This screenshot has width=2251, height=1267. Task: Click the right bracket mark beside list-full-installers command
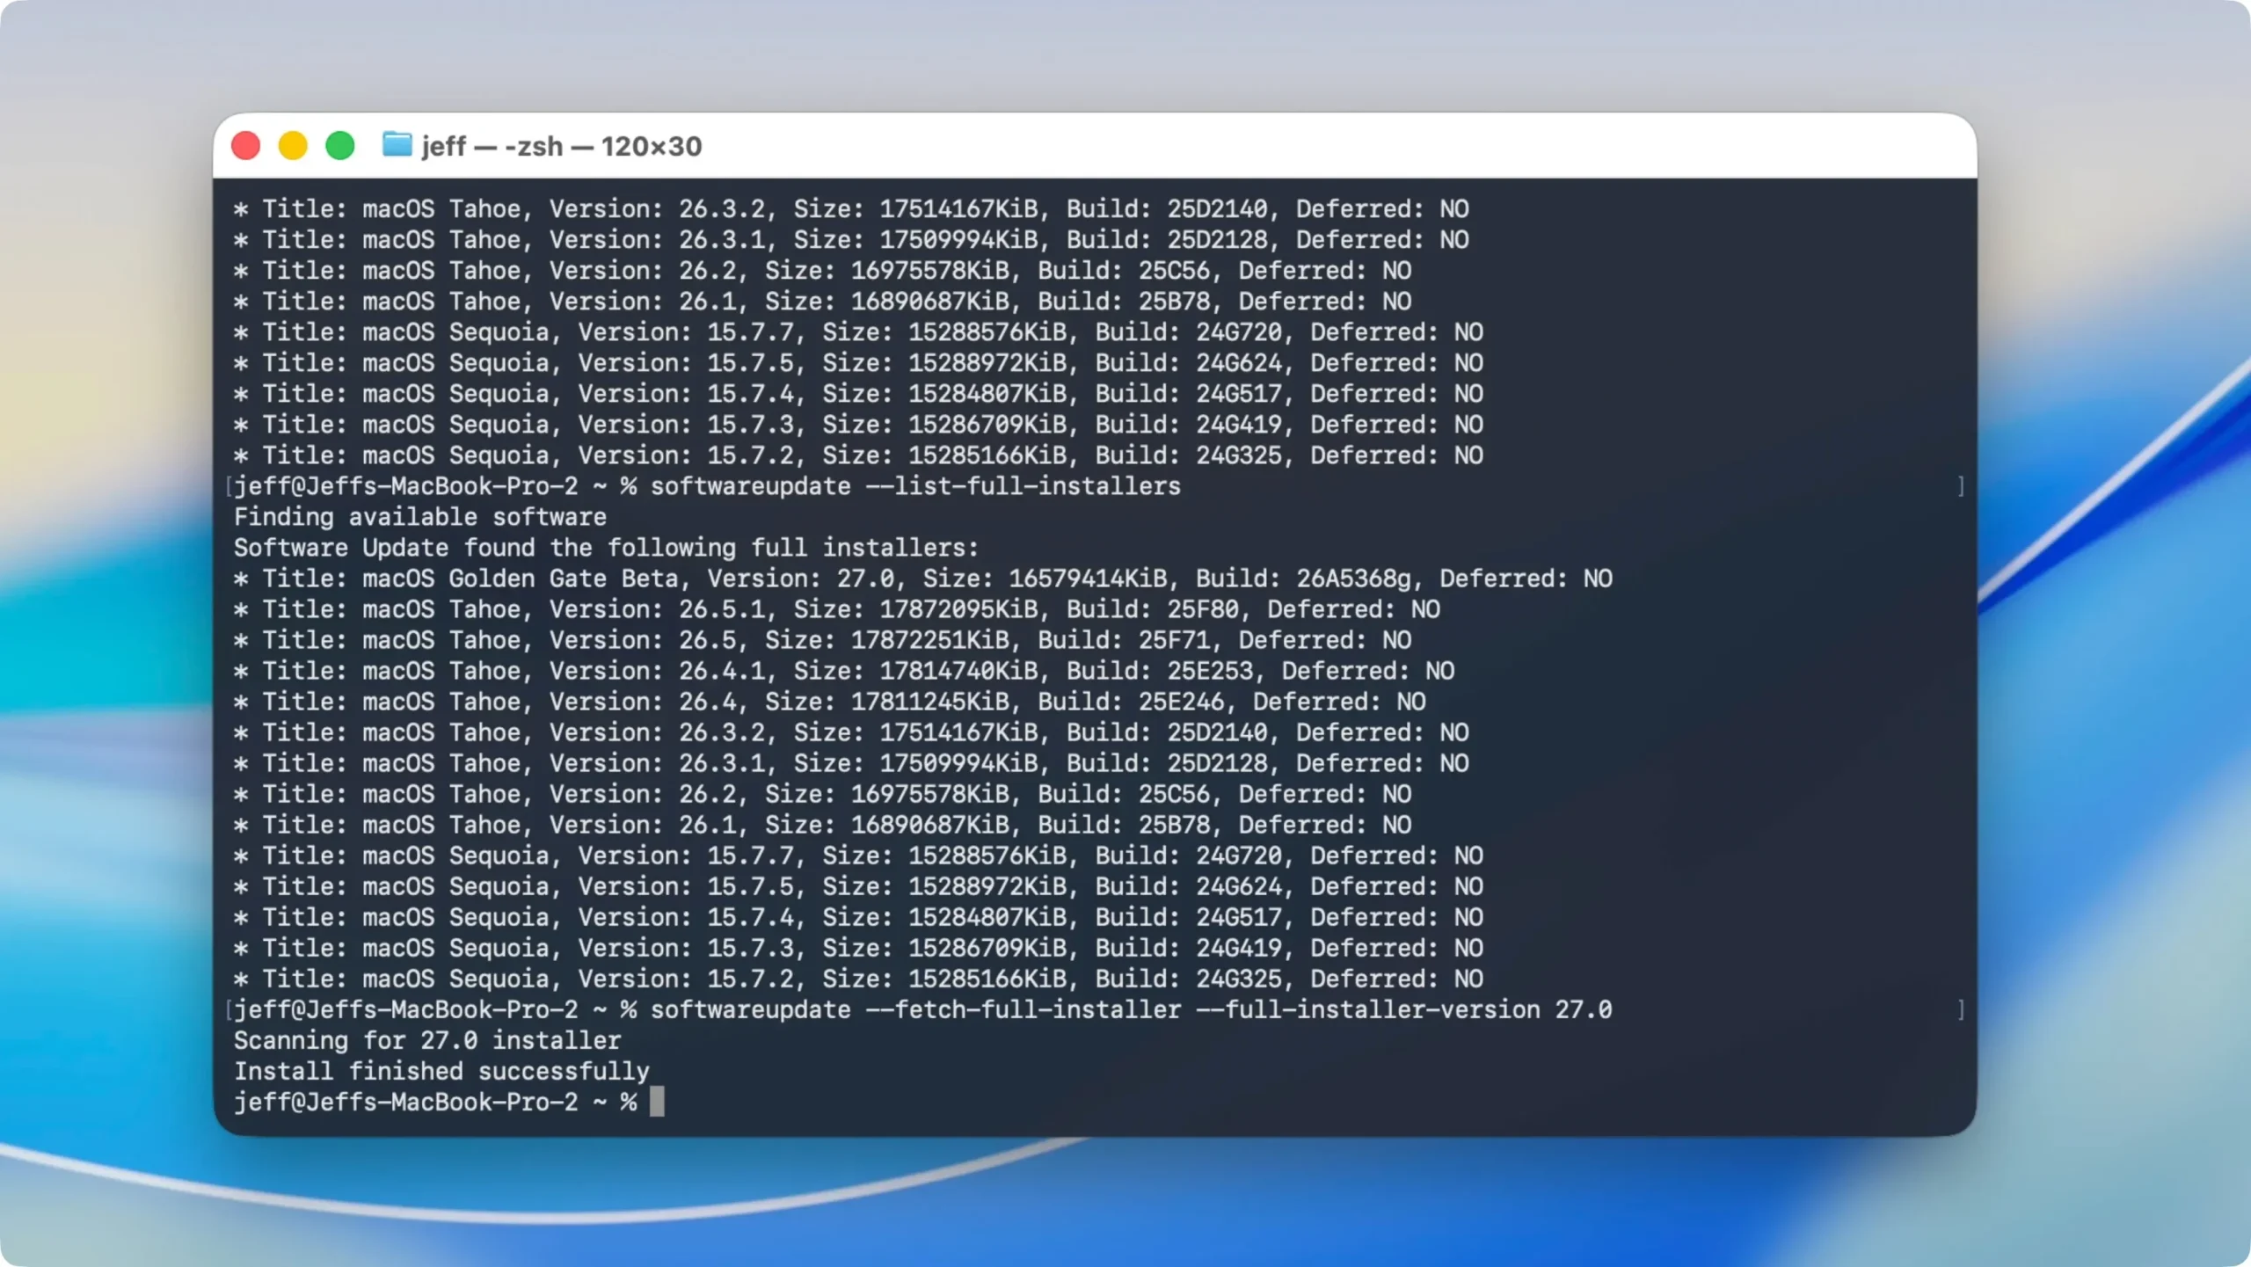point(1961,486)
